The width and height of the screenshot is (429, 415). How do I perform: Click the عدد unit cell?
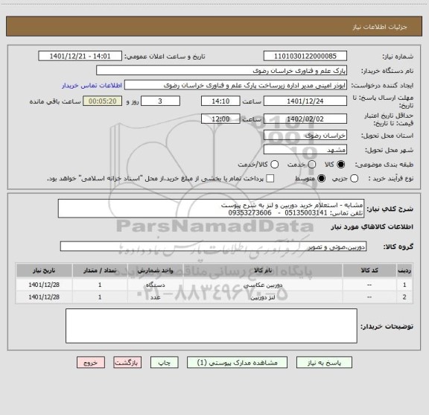(x=155, y=297)
